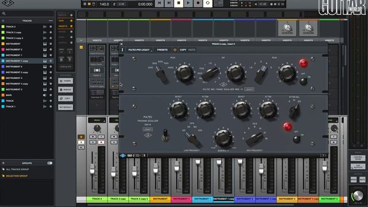Select INSTRUMENT 1 copy in the track list

[x=27, y=61]
